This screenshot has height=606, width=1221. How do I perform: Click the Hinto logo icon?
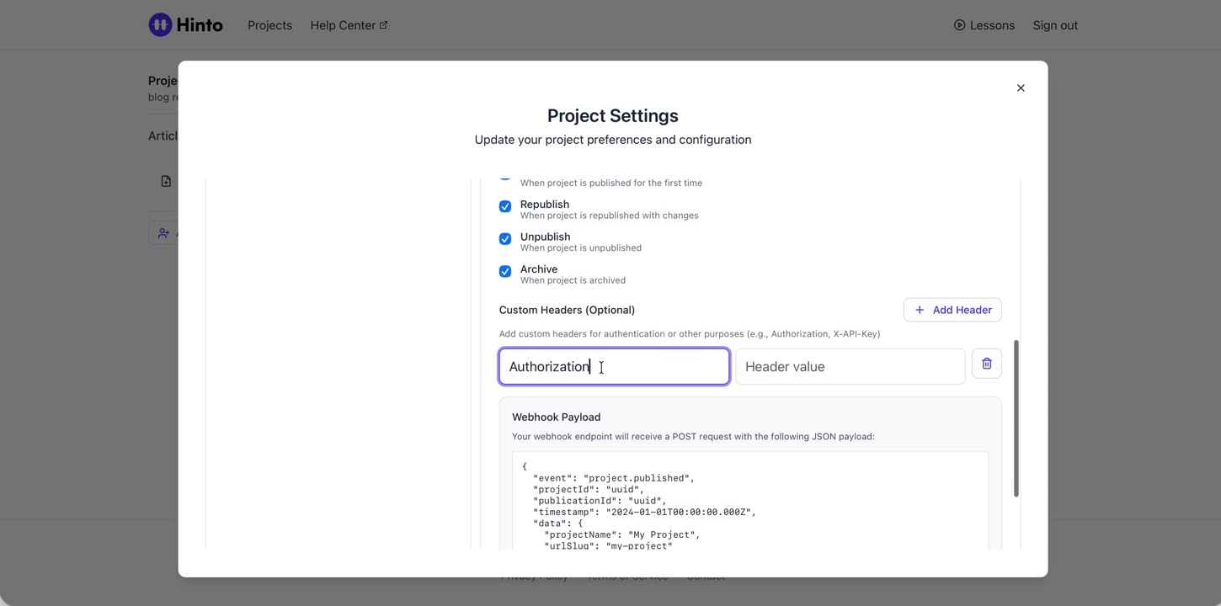coord(160,25)
